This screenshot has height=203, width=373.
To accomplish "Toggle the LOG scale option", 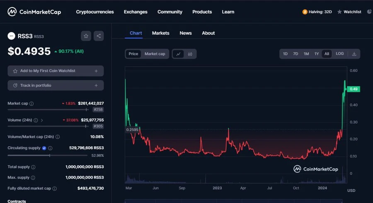I will point(339,54).
